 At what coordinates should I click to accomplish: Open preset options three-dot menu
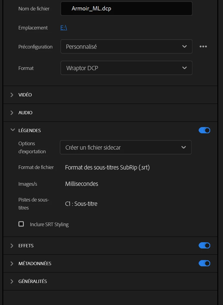pos(203,47)
